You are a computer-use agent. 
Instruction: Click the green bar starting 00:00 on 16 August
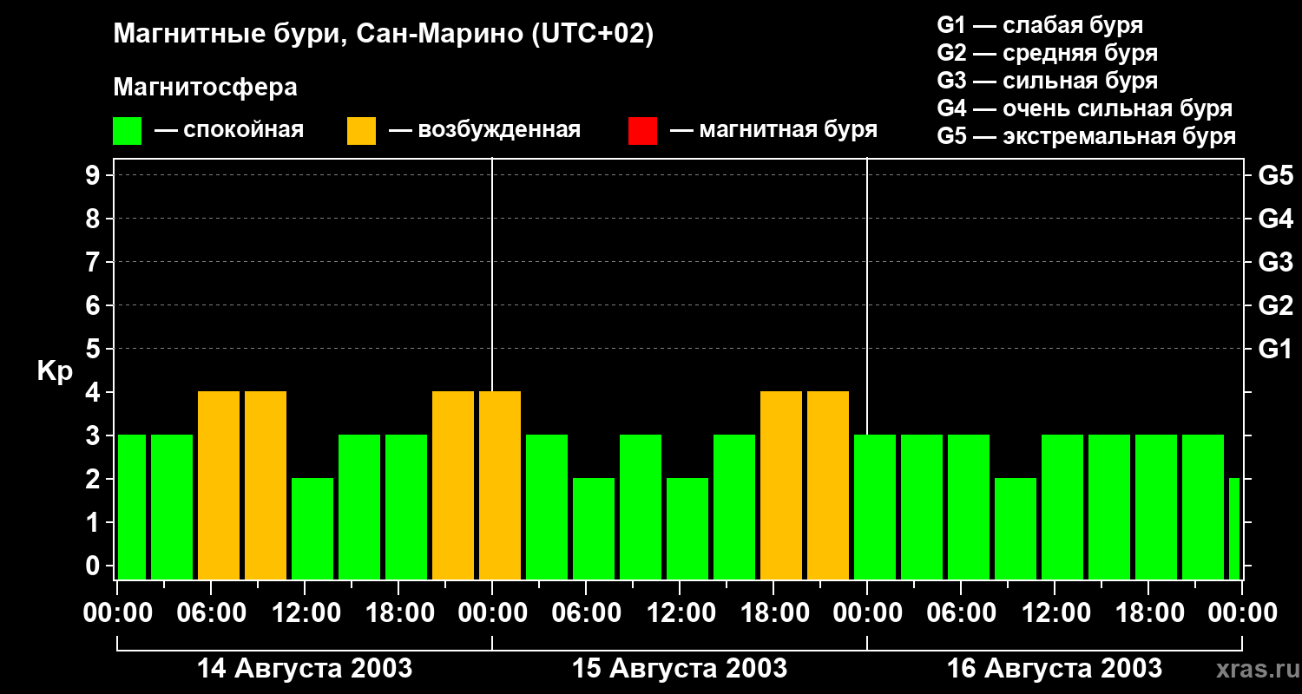point(875,507)
